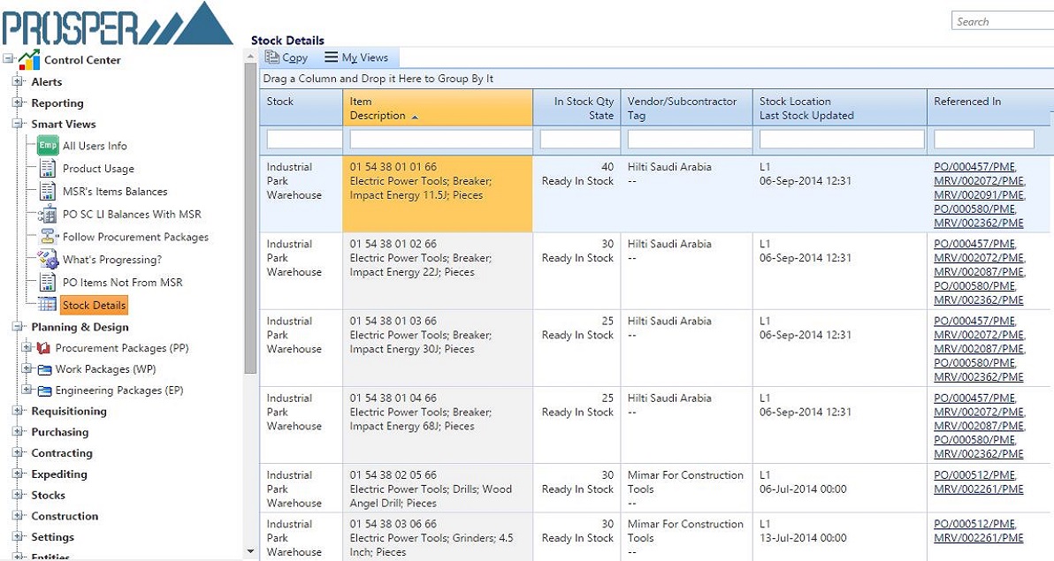Click the PROSPER logo
1054x561 pixels.
point(118,24)
